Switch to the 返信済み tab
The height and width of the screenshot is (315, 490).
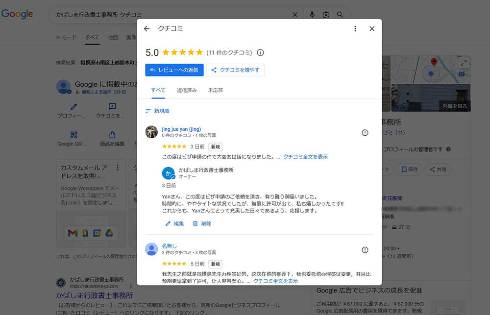[x=187, y=90]
